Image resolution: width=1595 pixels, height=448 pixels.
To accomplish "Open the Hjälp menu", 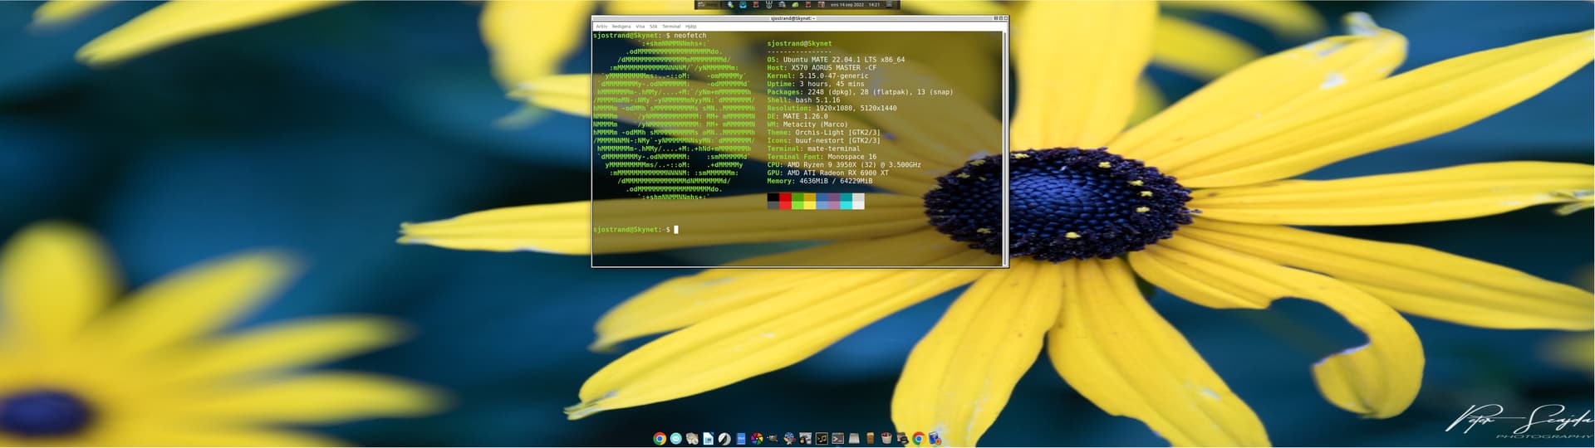I will point(690,27).
